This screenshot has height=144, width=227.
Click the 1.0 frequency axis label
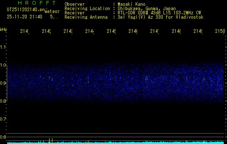tap(3, 65)
